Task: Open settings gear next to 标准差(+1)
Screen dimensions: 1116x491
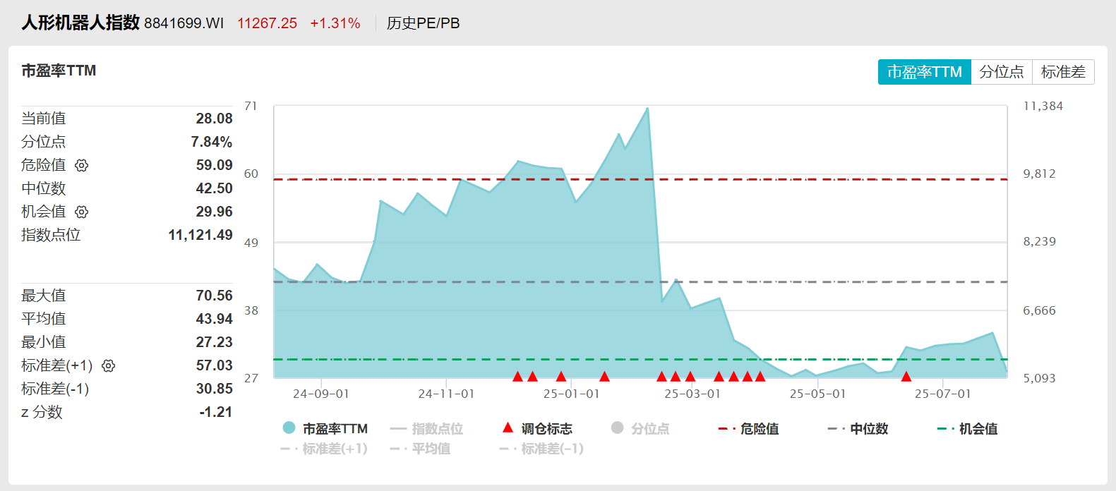Action: 108,365
